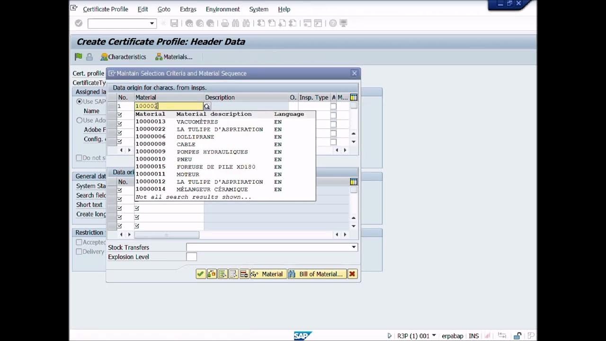This screenshot has height=341, width=606.
Task: Open the Certificate Profile menu
Action: [106, 9]
